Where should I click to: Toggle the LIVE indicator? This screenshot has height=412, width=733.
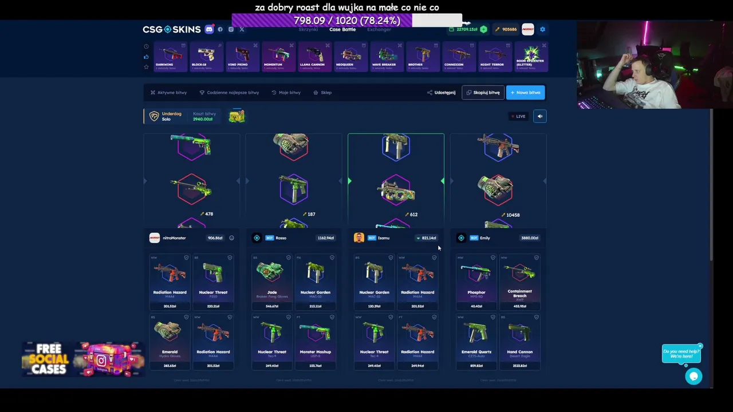click(x=518, y=116)
